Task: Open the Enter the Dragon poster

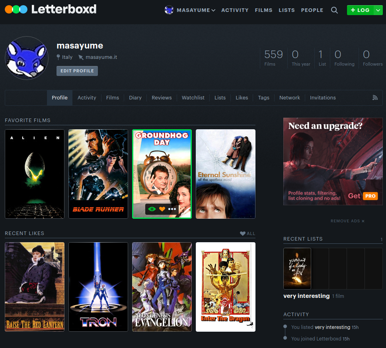Action: click(226, 287)
